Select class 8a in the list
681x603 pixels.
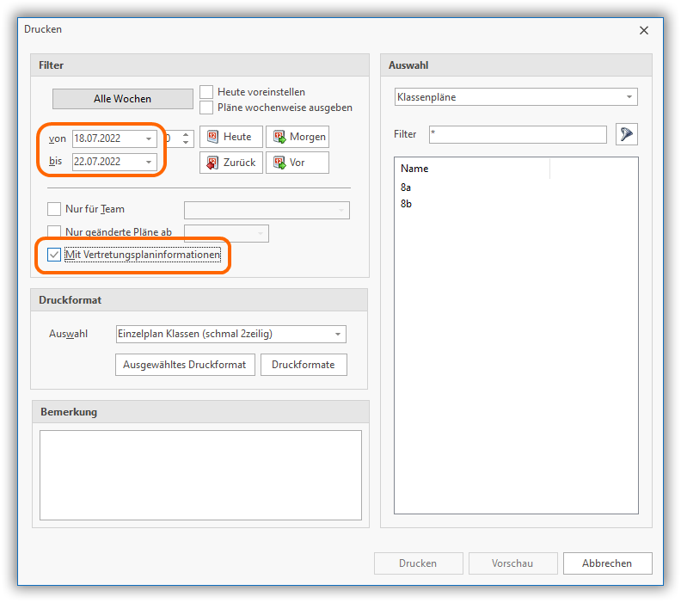(407, 187)
